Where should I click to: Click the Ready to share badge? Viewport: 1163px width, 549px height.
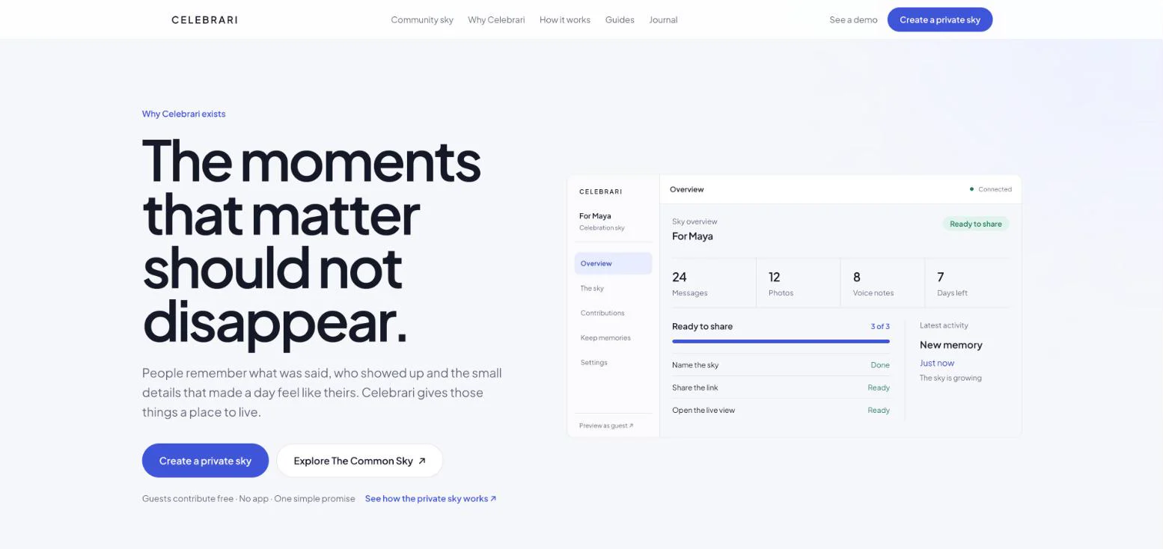click(976, 224)
